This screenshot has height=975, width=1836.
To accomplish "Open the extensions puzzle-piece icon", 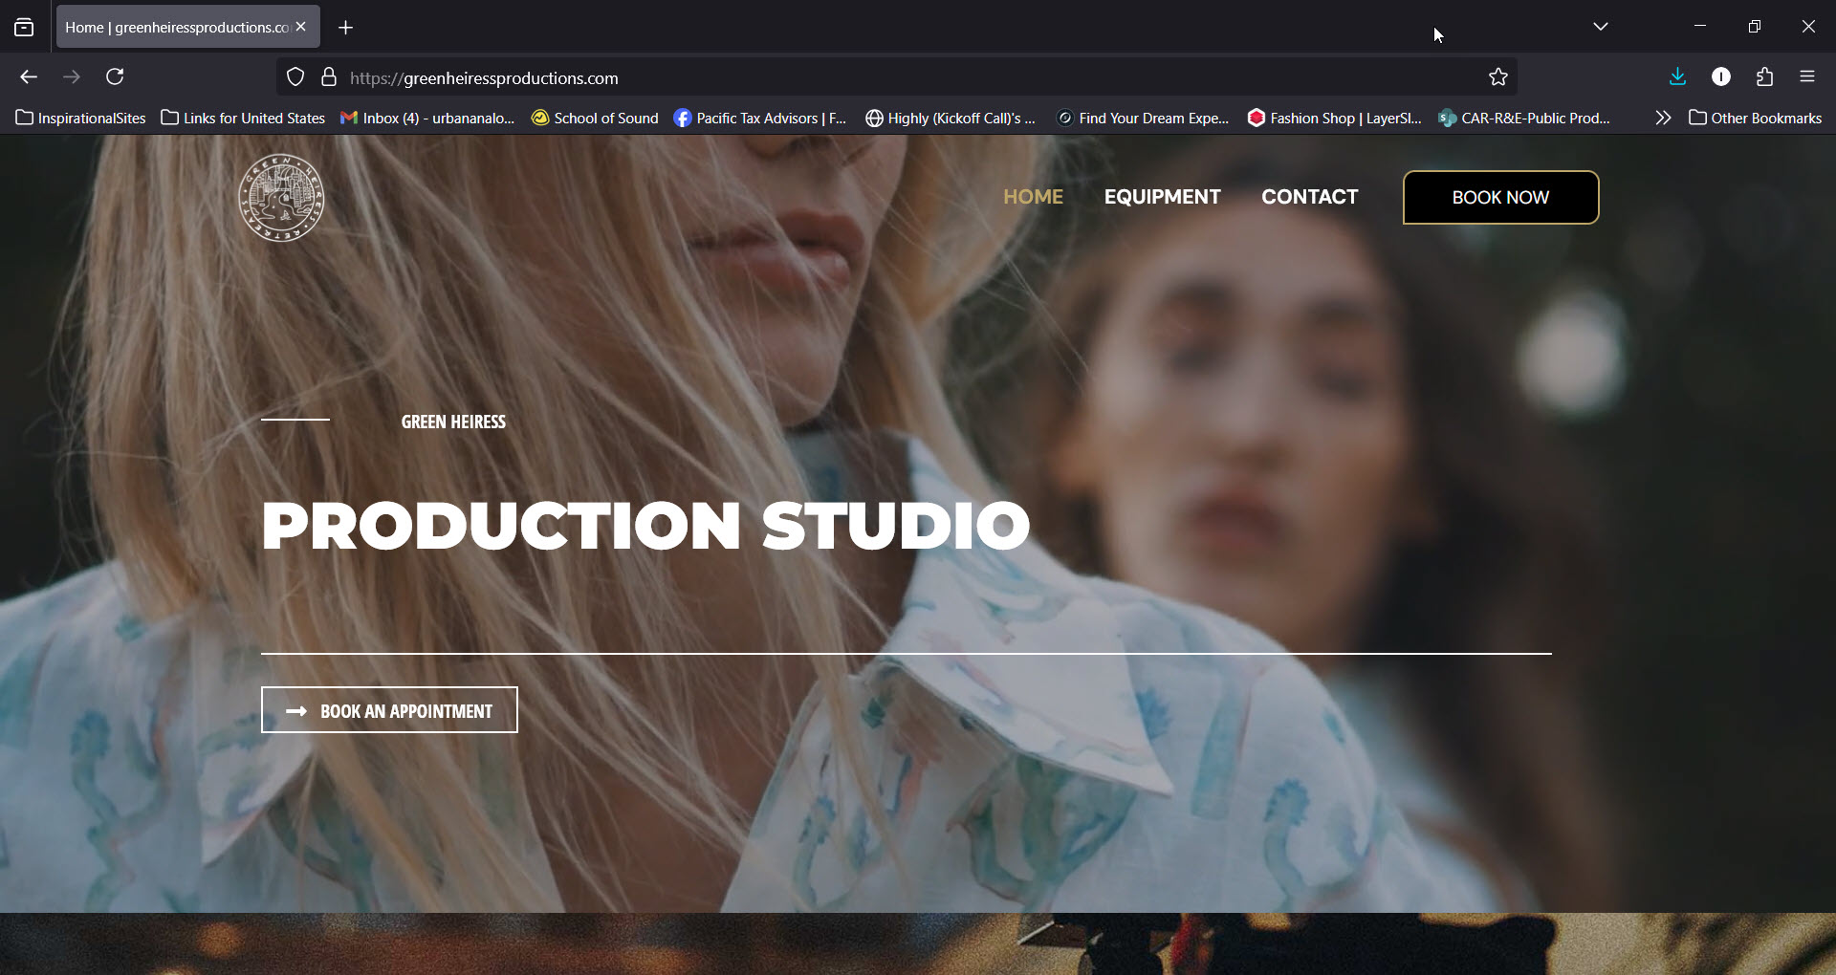I will pos(1764,76).
